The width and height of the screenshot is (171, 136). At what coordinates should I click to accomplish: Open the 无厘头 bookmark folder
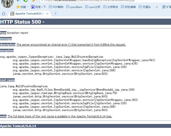point(145,7)
